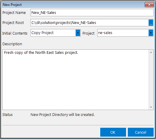Click the 'Project Root' label
156x139 pixels.
pos(13,22)
